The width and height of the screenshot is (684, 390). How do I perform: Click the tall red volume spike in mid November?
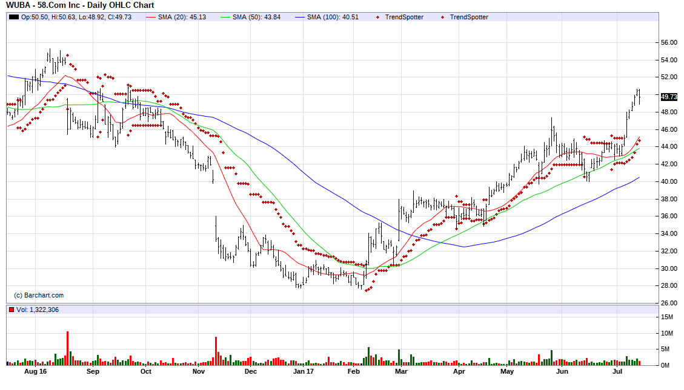pyautogui.click(x=216, y=351)
